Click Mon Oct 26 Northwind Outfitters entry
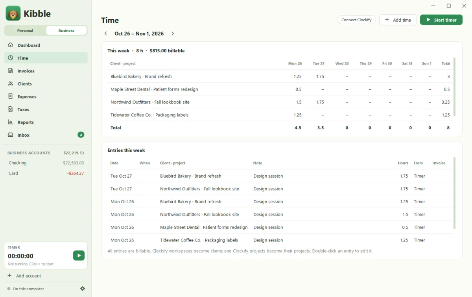 (x=280, y=214)
